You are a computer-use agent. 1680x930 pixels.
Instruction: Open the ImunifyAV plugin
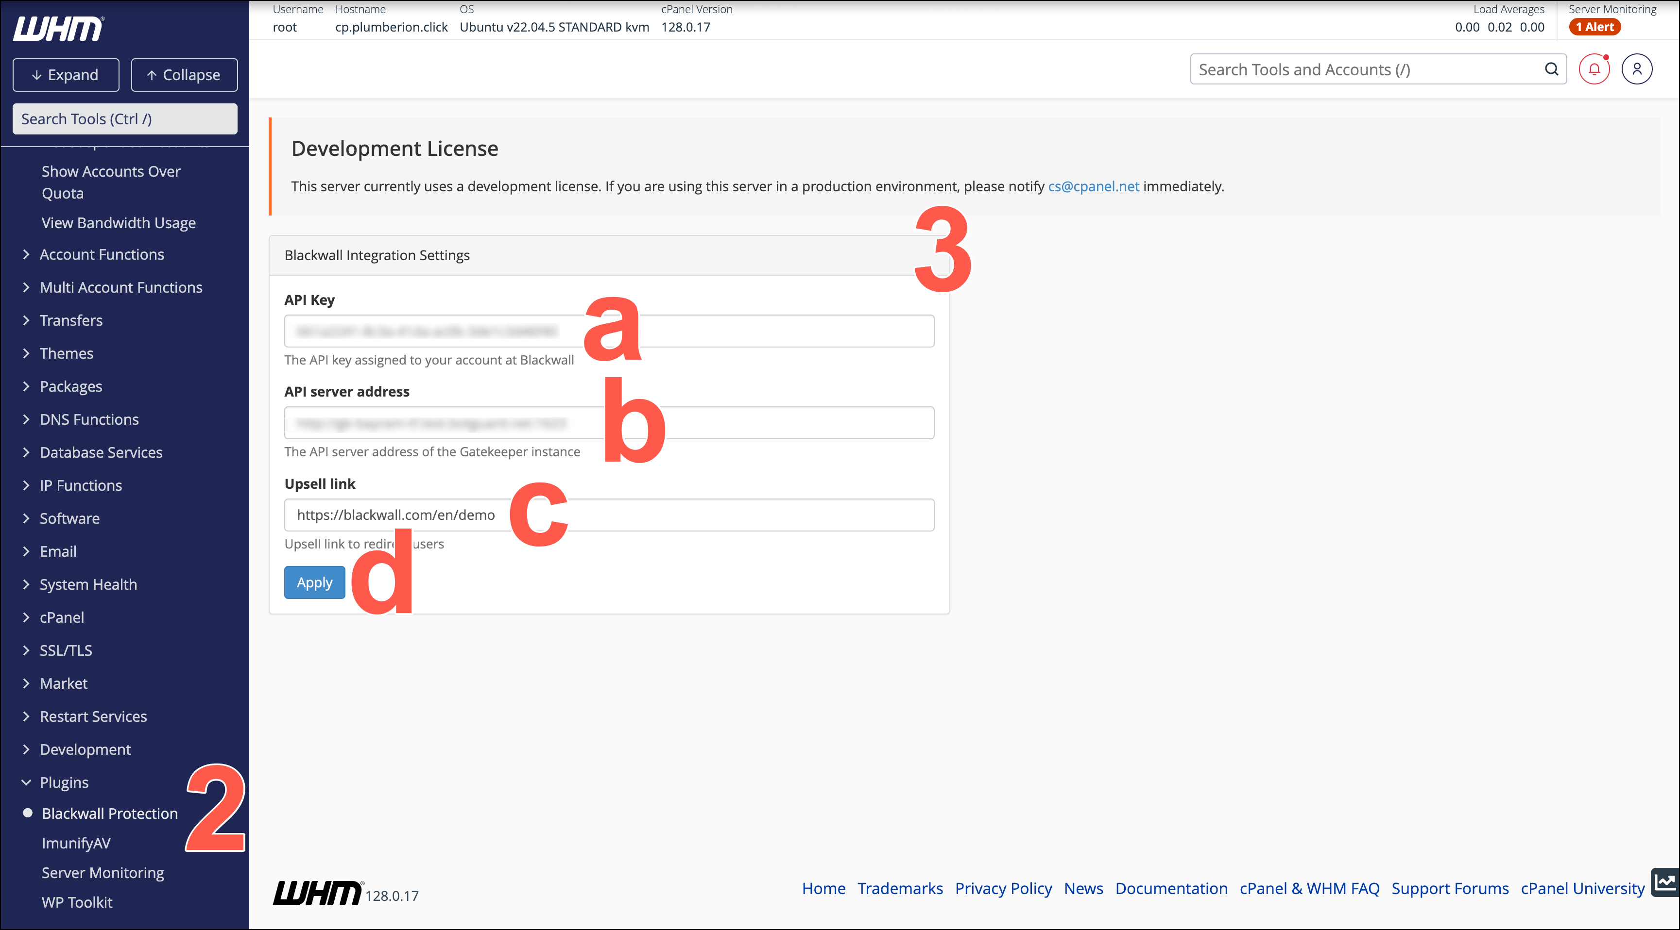76,843
